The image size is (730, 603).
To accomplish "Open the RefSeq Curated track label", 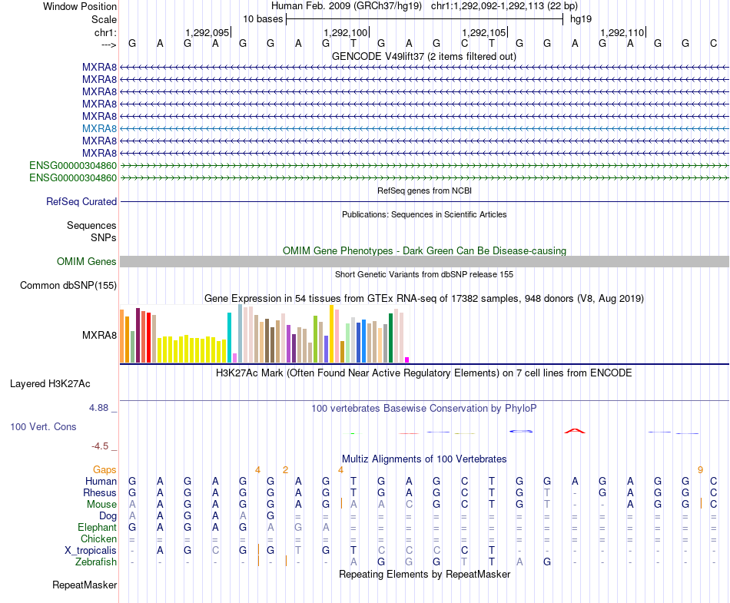I will (x=81, y=201).
